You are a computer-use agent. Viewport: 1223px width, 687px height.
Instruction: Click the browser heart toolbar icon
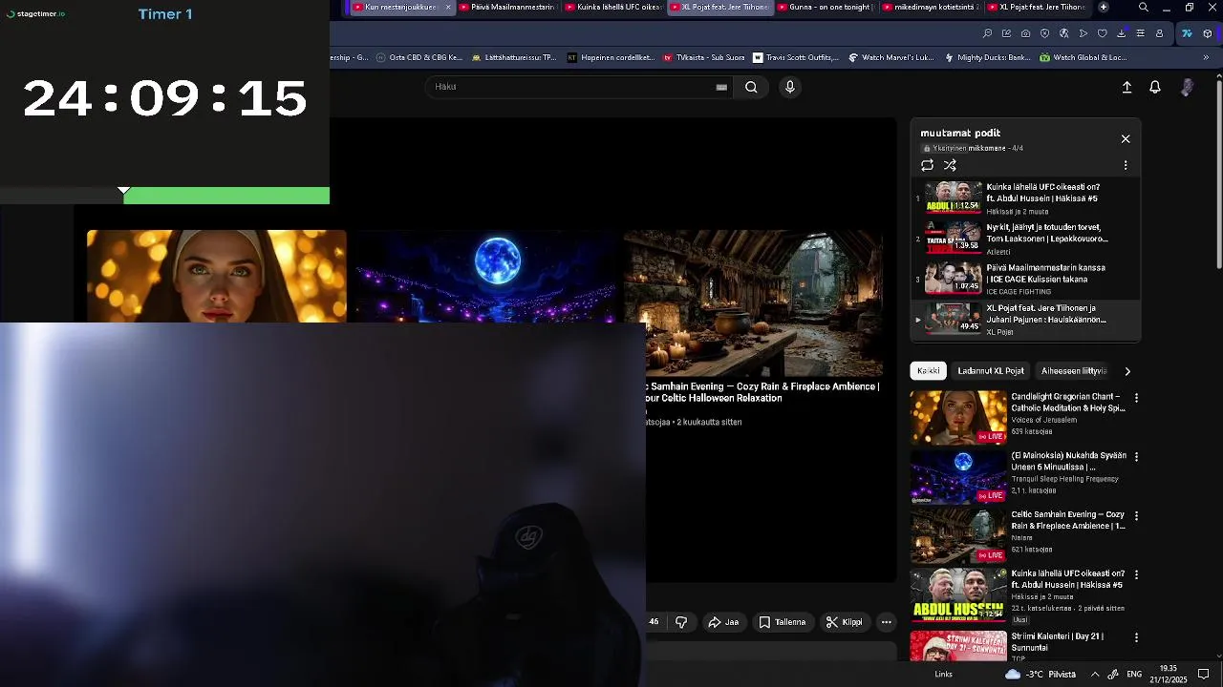click(1102, 33)
